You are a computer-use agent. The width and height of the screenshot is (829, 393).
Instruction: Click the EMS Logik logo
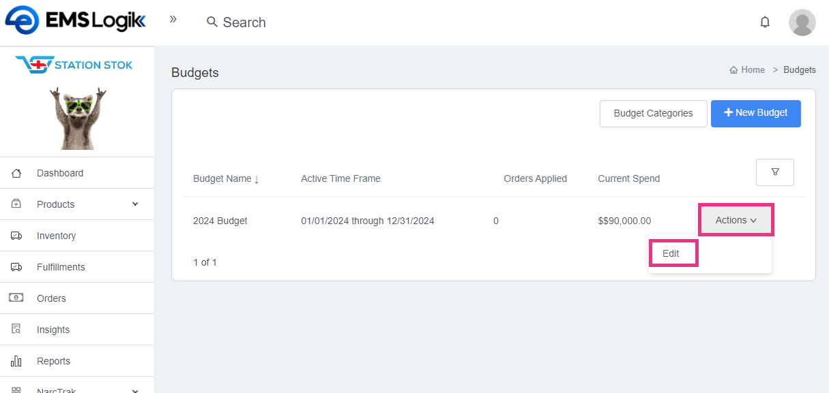(x=75, y=22)
